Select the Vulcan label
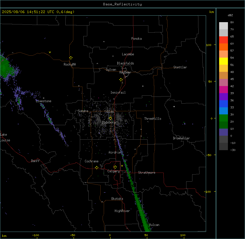 [x=154, y=225]
